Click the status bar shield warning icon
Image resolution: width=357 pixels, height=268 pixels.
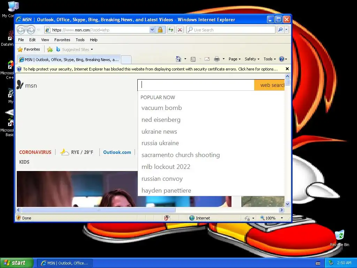[19, 218]
